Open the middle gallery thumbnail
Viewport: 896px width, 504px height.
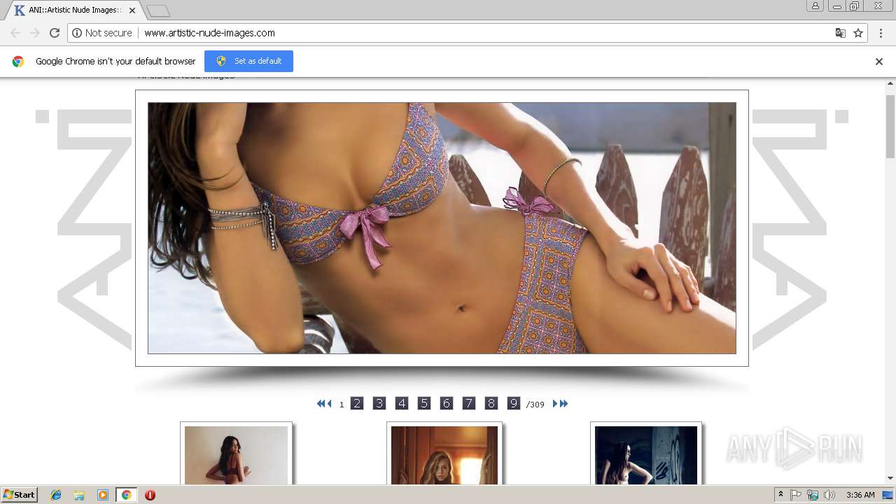click(x=444, y=455)
